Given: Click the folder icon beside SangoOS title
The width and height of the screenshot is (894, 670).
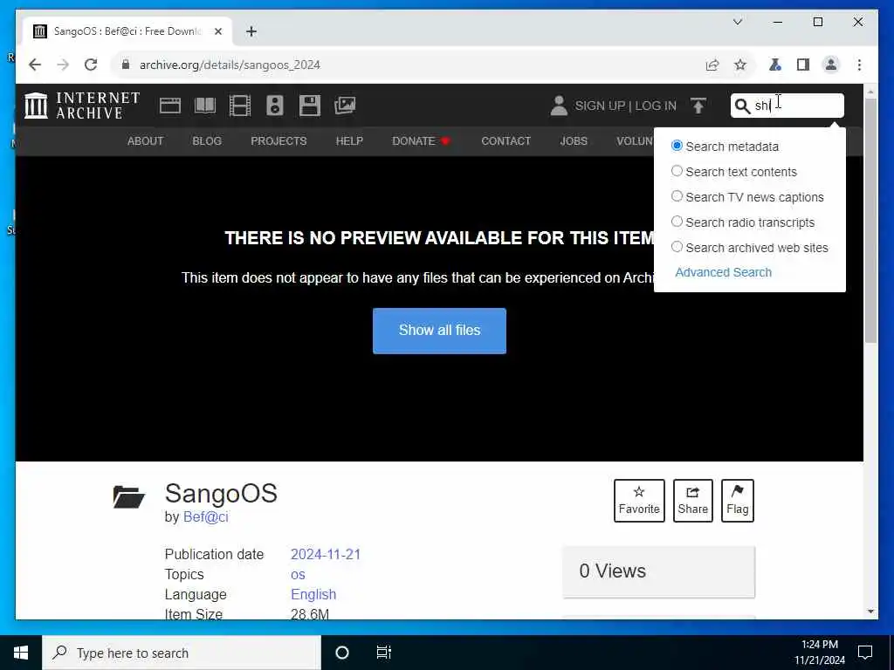Looking at the screenshot, I should tap(129, 496).
